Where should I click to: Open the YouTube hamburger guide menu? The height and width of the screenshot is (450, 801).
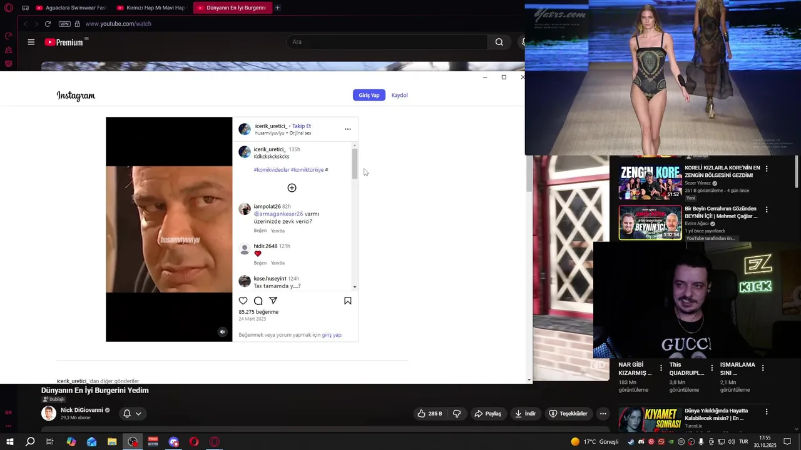(x=31, y=42)
